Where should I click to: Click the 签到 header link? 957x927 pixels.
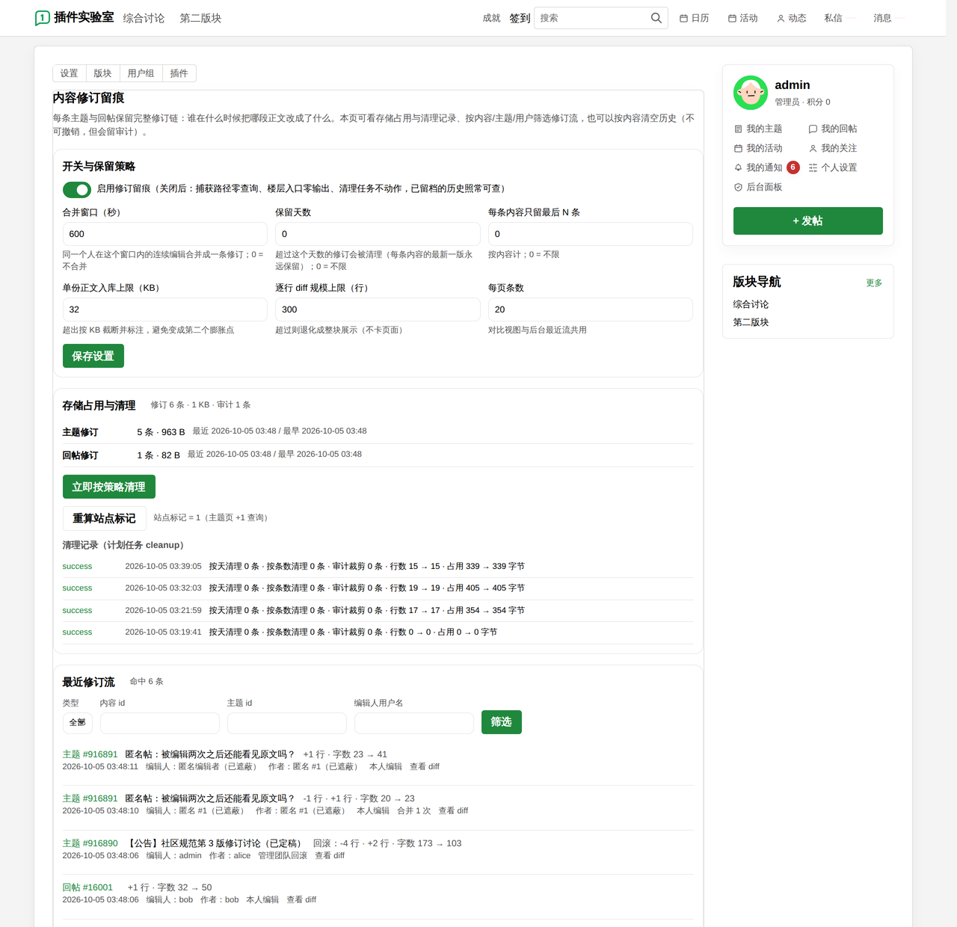point(520,18)
